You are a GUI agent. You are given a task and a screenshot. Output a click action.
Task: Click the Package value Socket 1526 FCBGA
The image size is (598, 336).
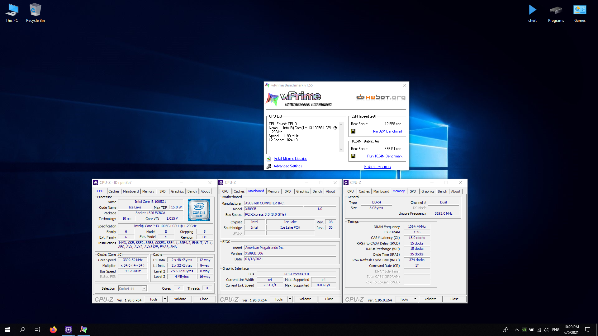coord(150,213)
